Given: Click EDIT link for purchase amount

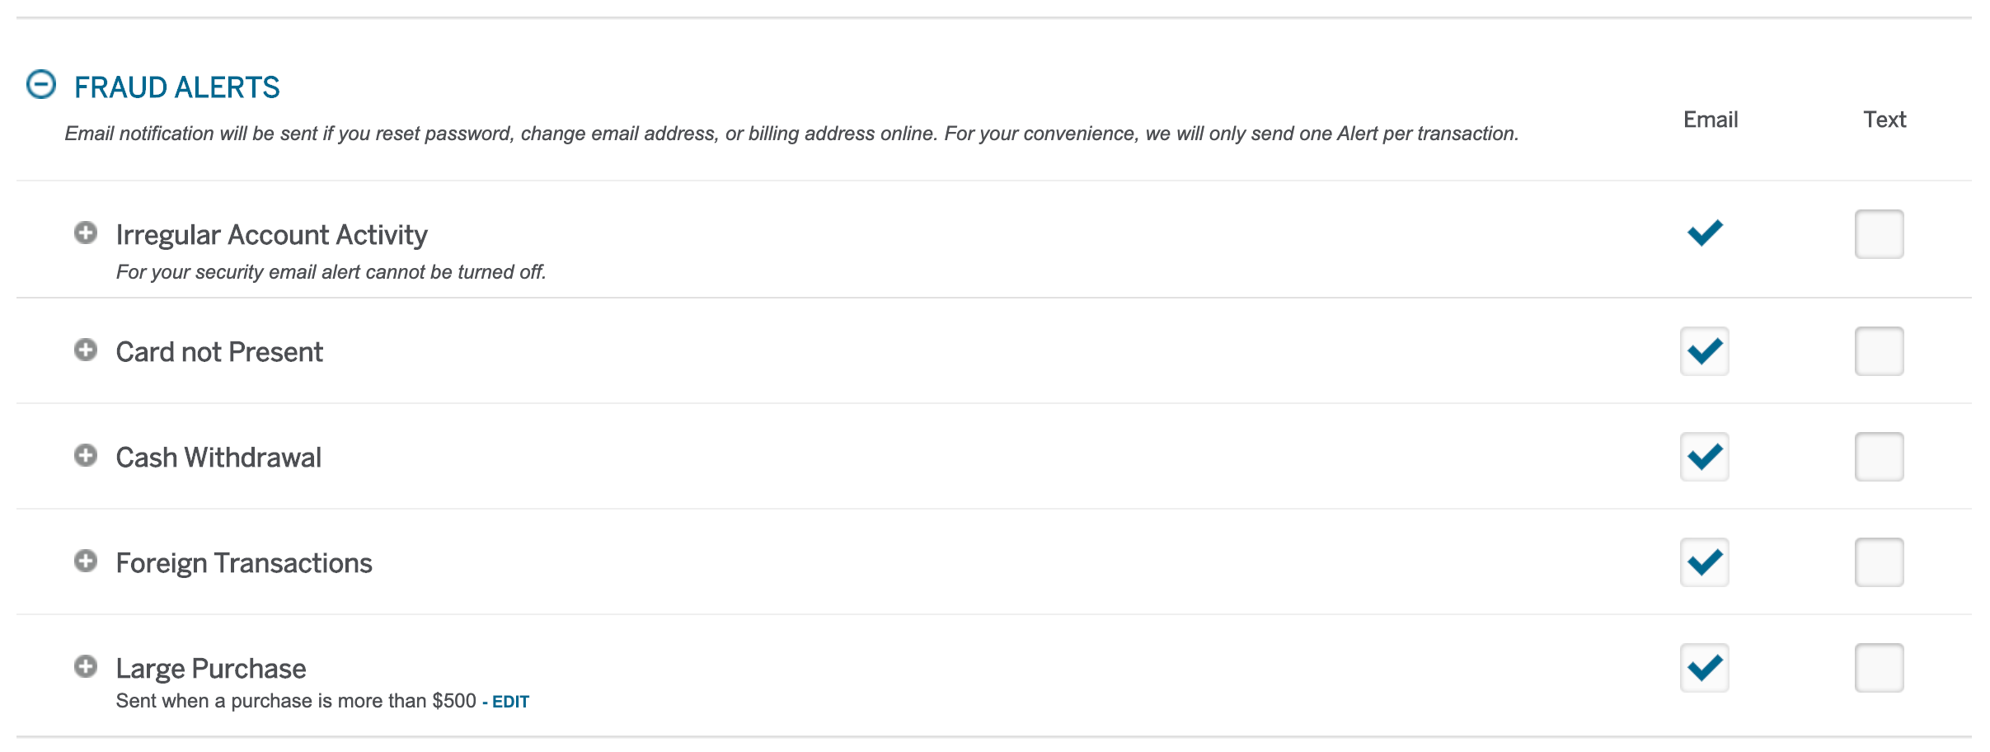Looking at the screenshot, I should coord(510,702).
